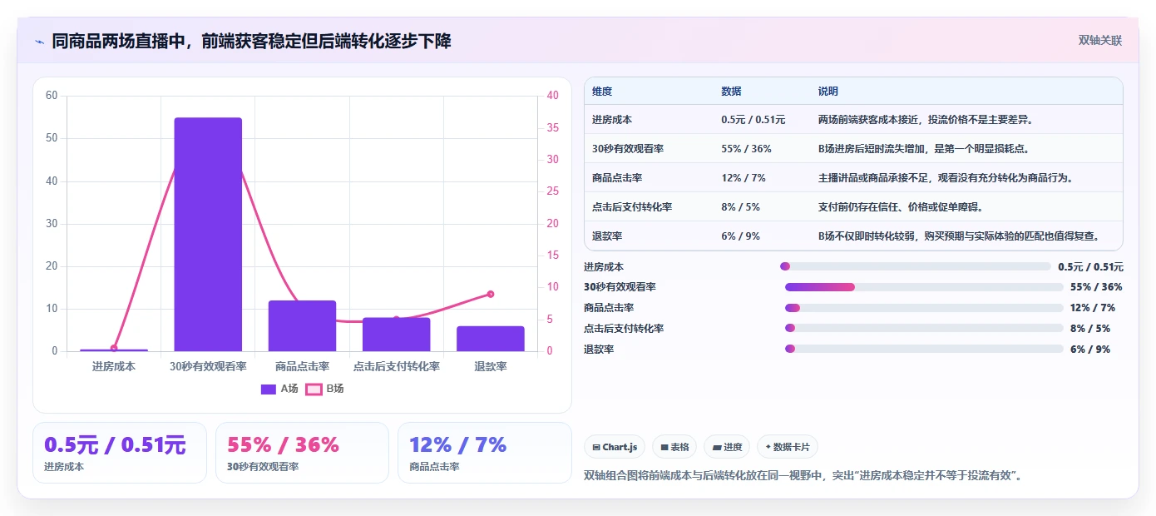
Task: Click the progress label 点击后支付转化率
Action: [x=624, y=328]
